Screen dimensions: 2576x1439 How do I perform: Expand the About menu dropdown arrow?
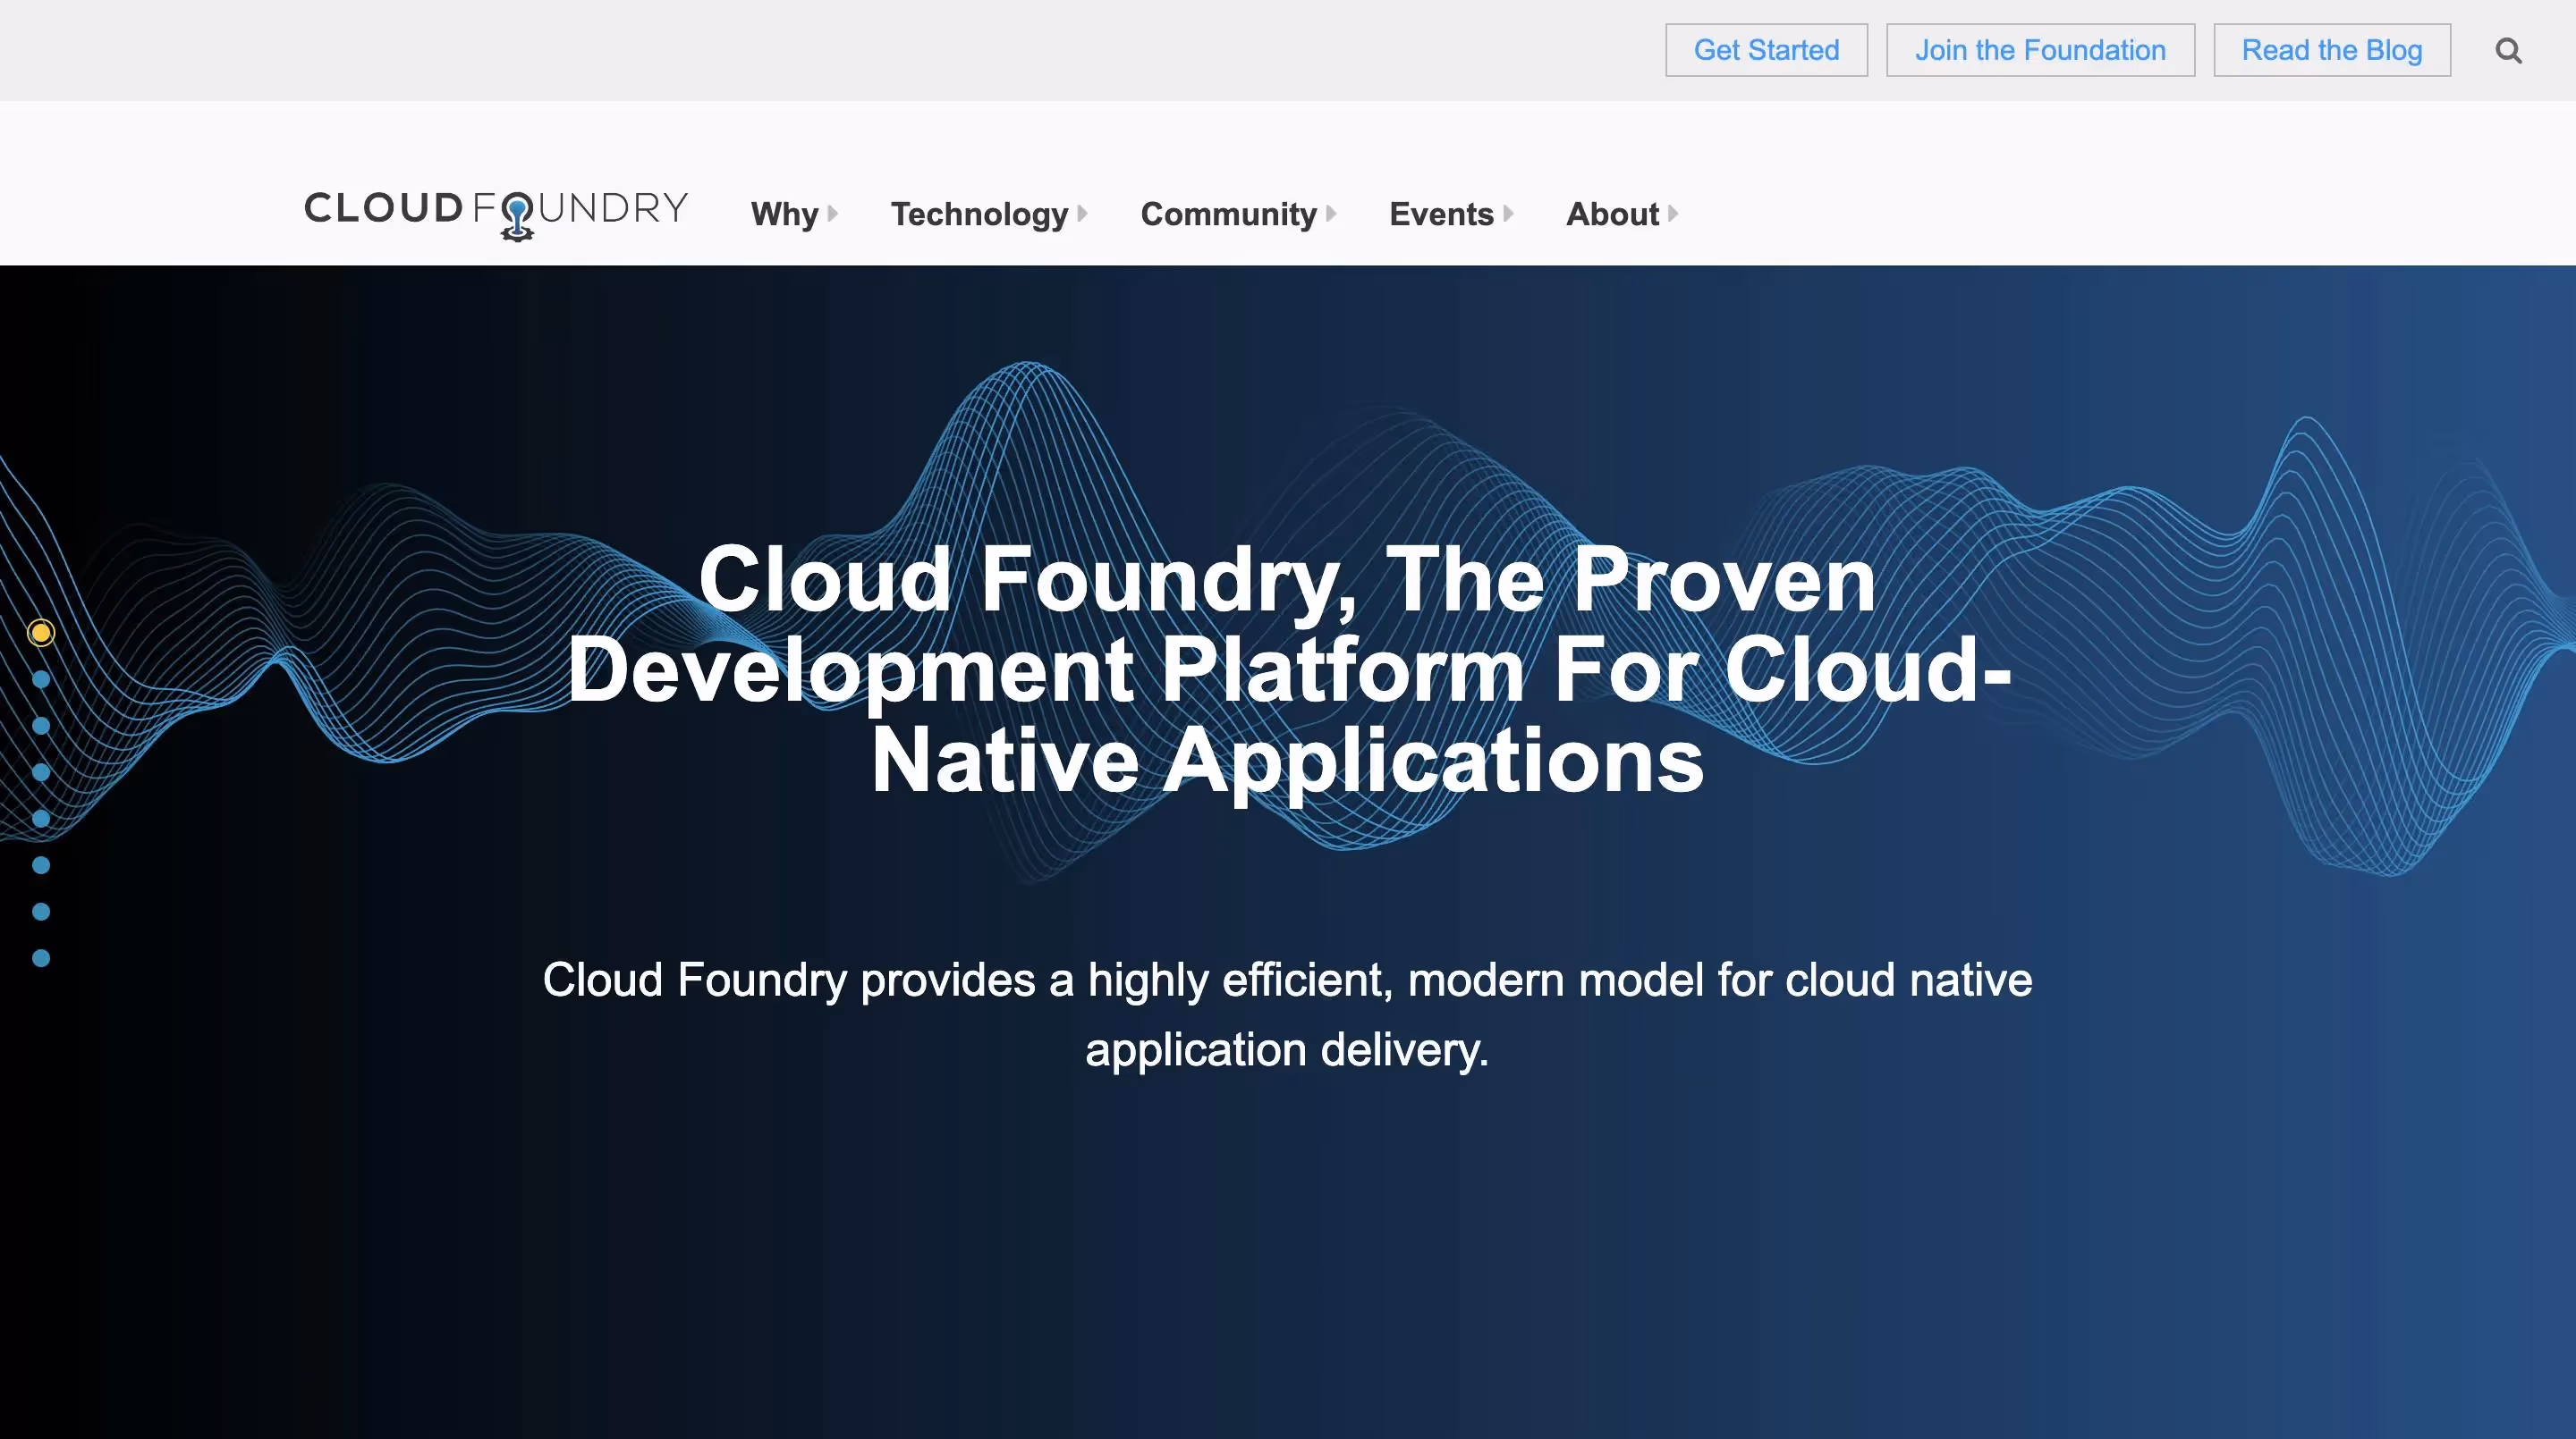[x=1671, y=215]
